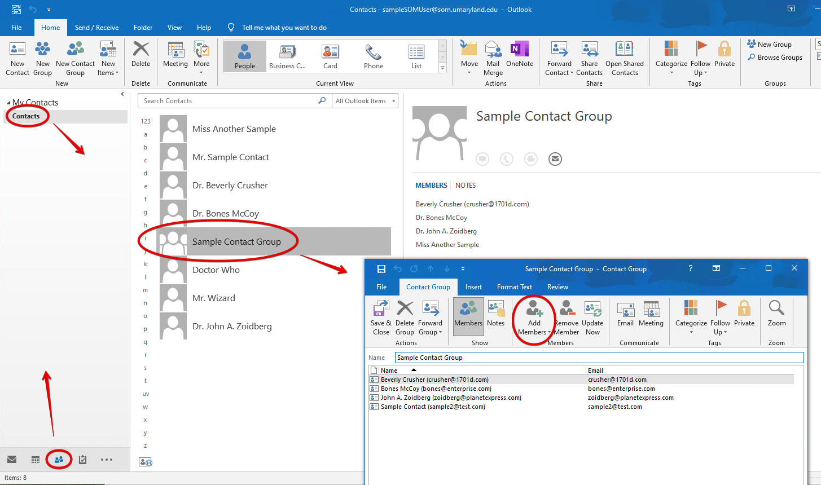The width and height of the screenshot is (821, 485).
Task: Open the Send / Receive ribbon tab
Action: (96, 28)
